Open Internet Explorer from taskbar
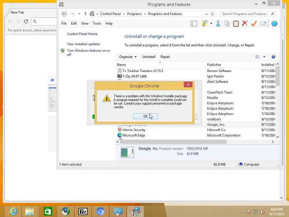The width and height of the screenshot is (289, 217). [x=13, y=211]
